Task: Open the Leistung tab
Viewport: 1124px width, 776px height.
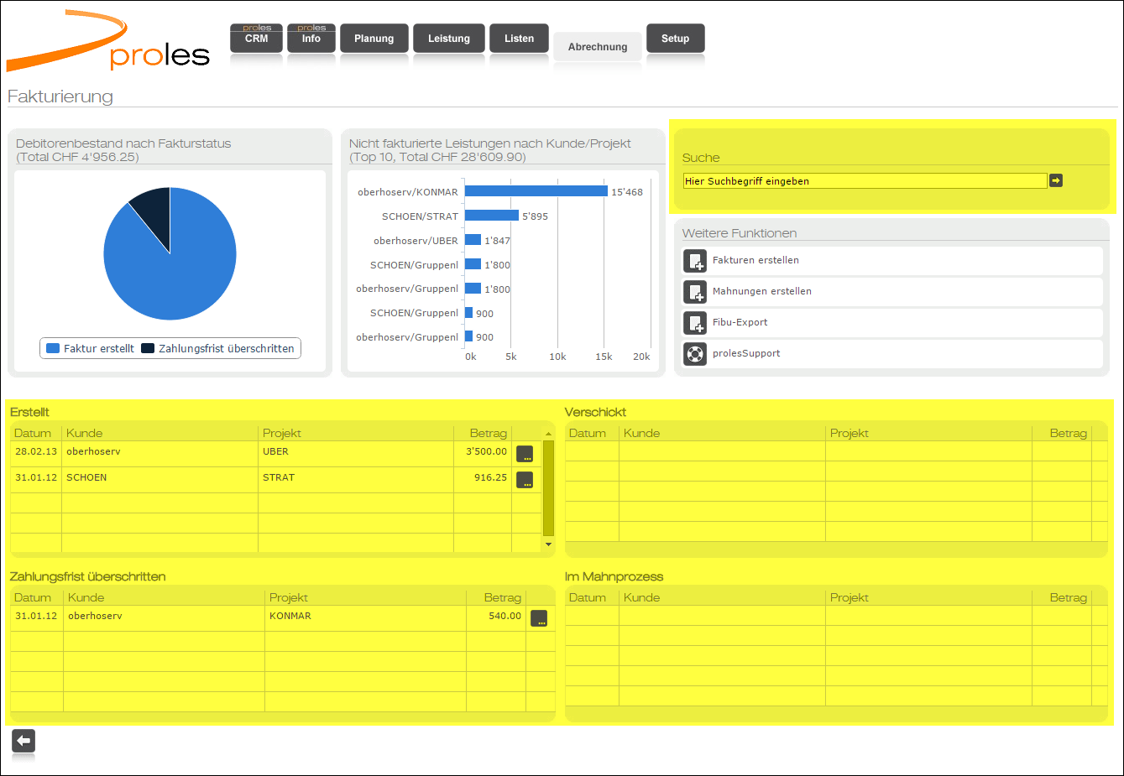Action: pos(449,39)
